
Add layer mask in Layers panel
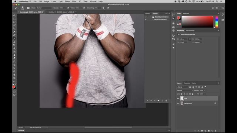(202, 131)
